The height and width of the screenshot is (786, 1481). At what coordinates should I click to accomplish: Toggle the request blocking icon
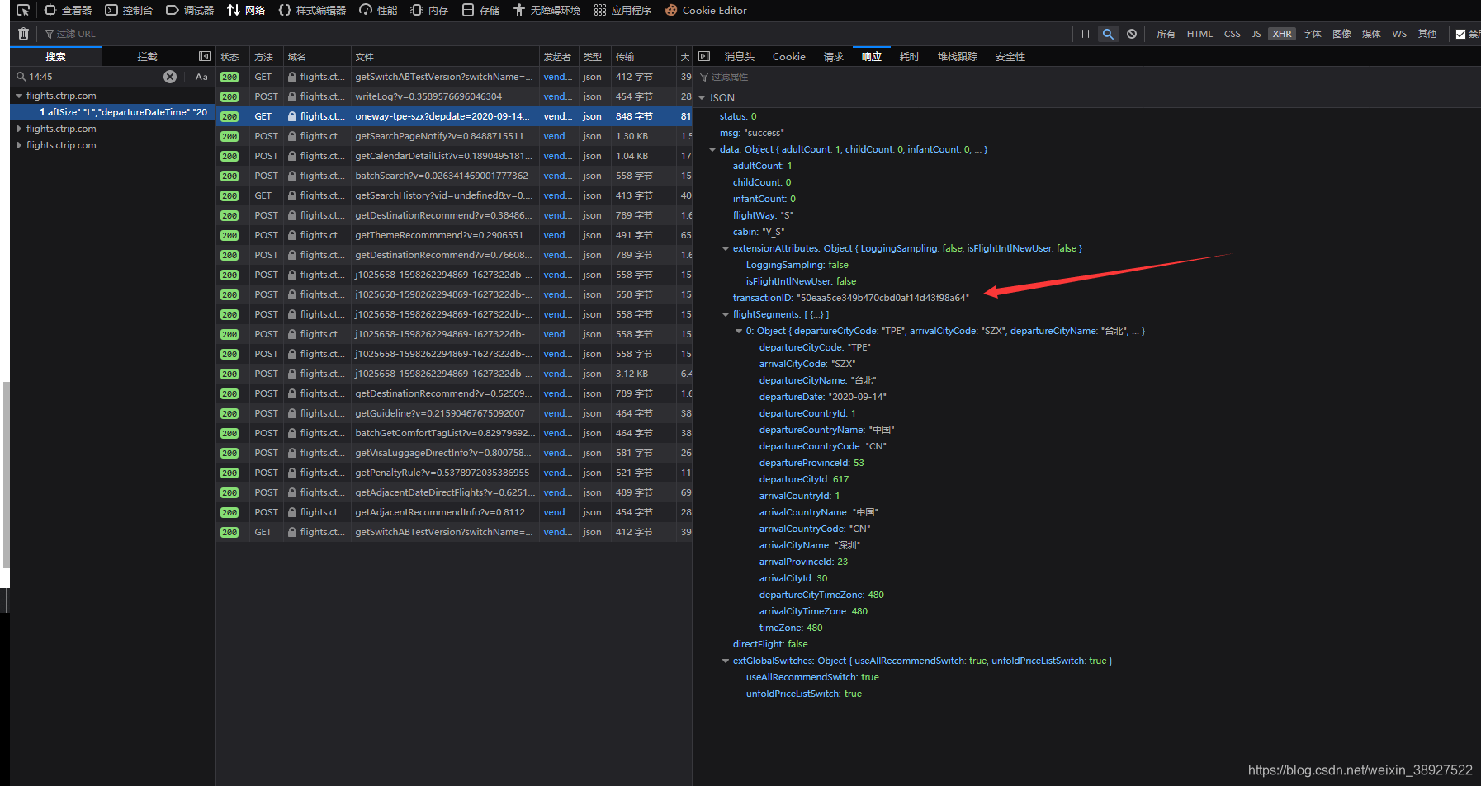pyautogui.click(x=1132, y=34)
